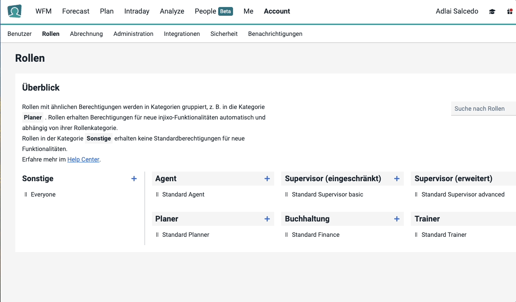Image resolution: width=516 pixels, height=302 pixels.
Task: Open the Standard Finance role
Action: coord(315,235)
